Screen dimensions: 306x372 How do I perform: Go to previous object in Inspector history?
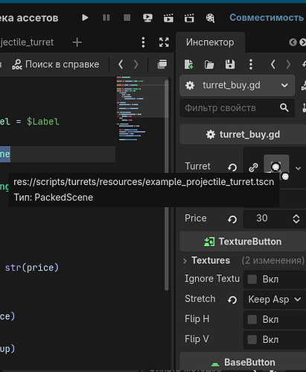click(x=273, y=64)
